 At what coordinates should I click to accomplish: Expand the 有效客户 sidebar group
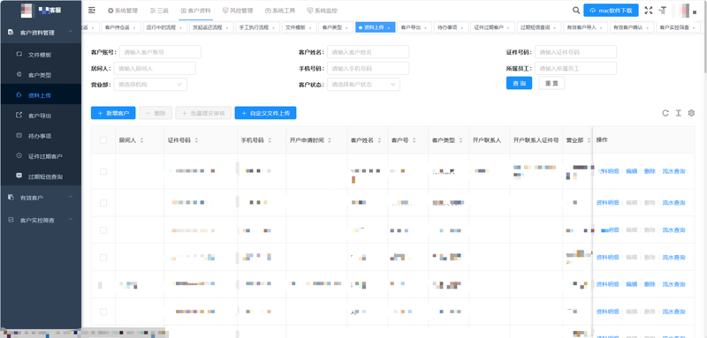pyautogui.click(x=41, y=198)
